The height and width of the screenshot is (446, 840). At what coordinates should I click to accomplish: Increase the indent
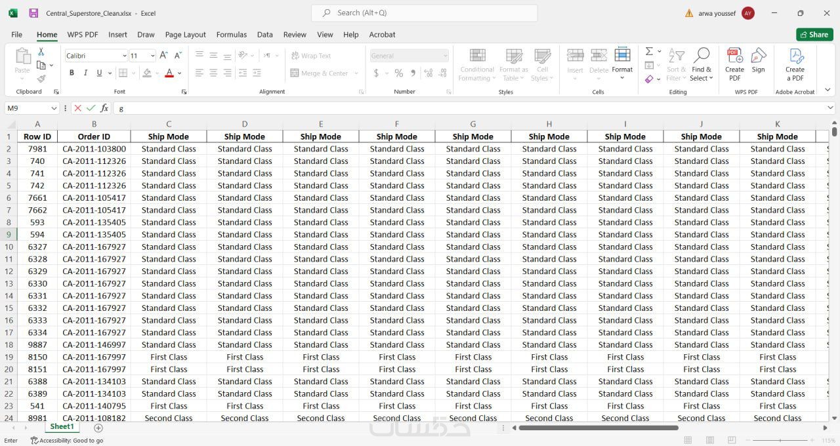point(257,73)
